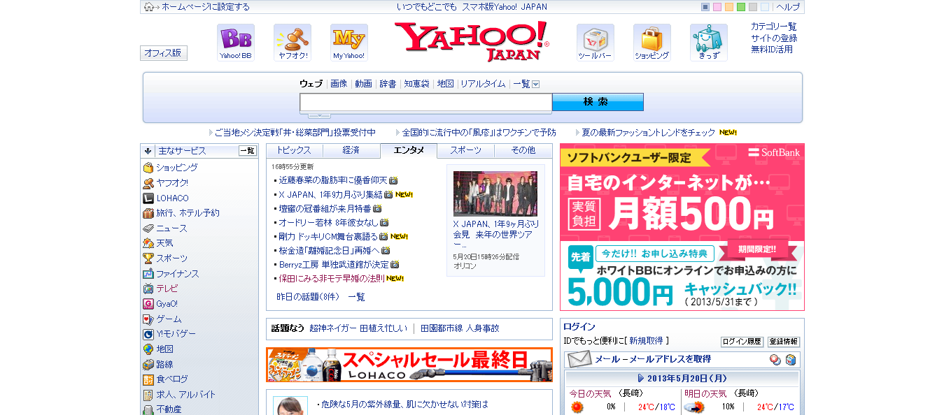
Task: Click the sidebar 路線 train icon
Action: (148, 365)
